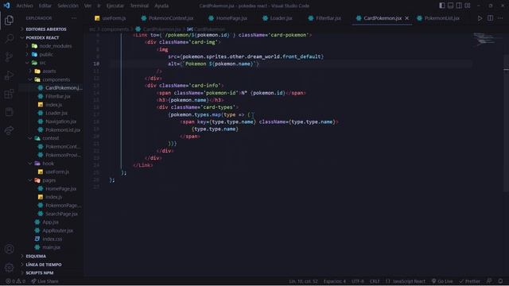Switch to the Loader.jsx tab
This screenshot has height=286, width=509.
[x=278, y=18]
